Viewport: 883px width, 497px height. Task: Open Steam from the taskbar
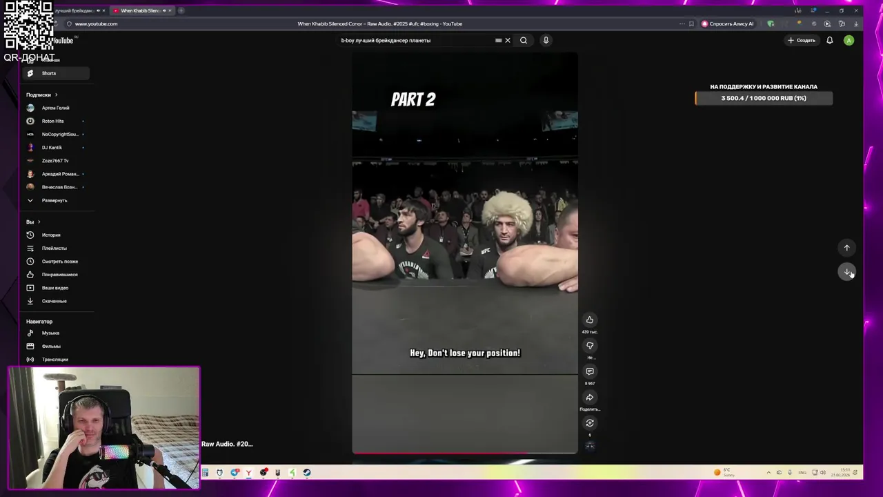(307, 473)
